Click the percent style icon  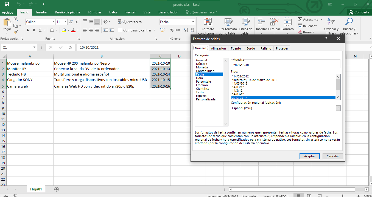(172, 30)
